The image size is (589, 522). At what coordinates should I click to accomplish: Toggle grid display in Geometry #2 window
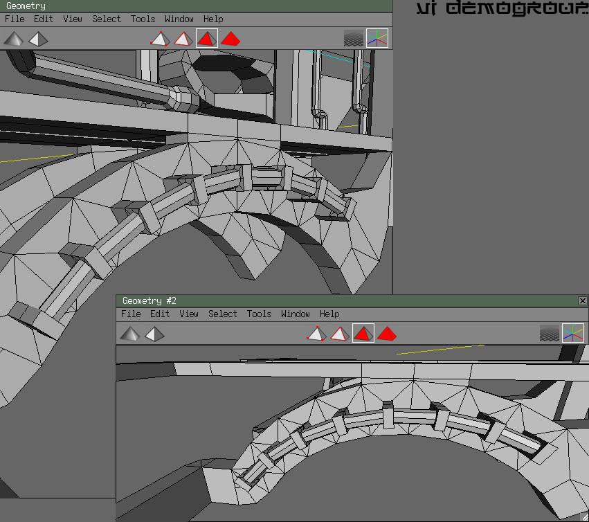(550, 334)
